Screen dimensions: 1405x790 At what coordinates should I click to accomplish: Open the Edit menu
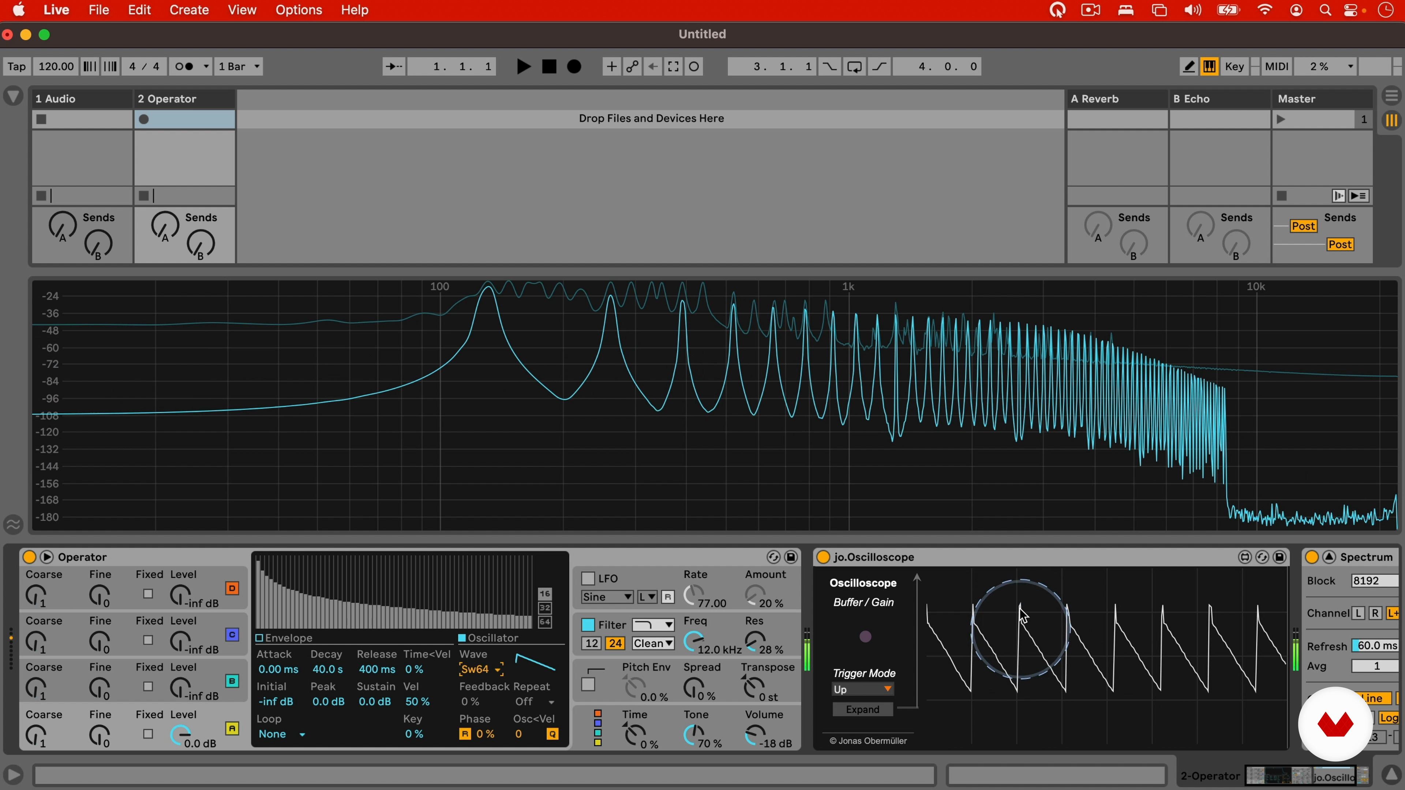[x=139, y=10]
